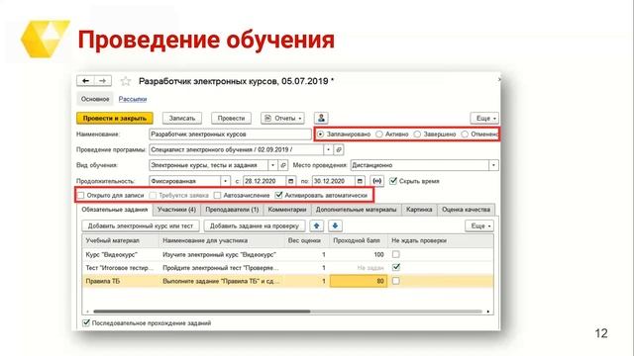Click Записать button
The height and width of the screenshot is (356, 634).
(182, 118)
